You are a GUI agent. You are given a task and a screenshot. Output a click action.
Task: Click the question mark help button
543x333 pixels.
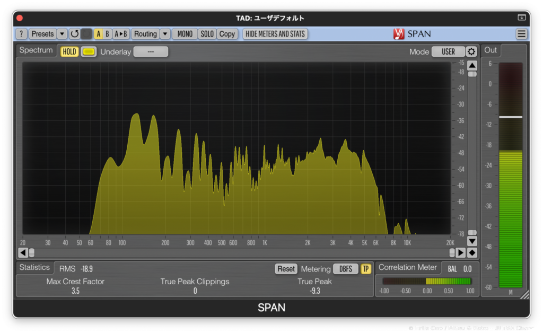tap(21, 34)
